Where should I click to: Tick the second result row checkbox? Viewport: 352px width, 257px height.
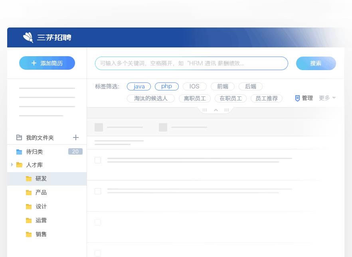(98, 191)
